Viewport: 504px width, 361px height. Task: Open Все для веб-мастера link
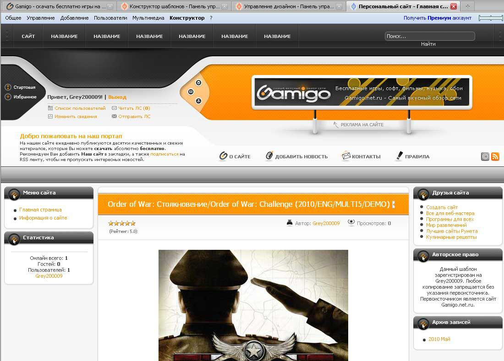pyautogui.click(x=450, y=213)
